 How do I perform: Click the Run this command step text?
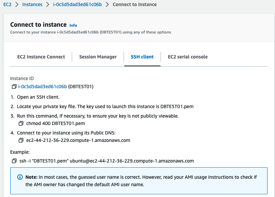coord(98,116)
